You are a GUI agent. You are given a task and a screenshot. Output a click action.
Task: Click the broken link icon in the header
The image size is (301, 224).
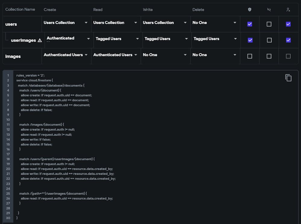(269, 10)
